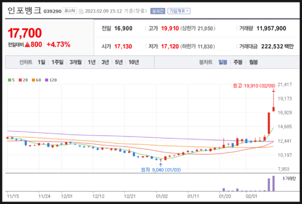The image size is (302, 204).
Task: Click the 하한가 11,830 text
Action: pos(197,47)
